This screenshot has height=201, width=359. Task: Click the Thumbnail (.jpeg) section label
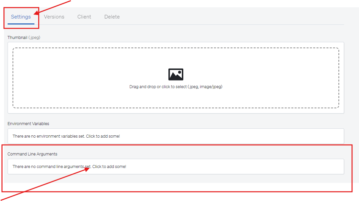(x=24, y=37)
